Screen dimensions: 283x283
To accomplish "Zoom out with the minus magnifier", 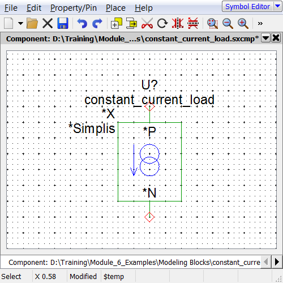I will pos(228,23).
